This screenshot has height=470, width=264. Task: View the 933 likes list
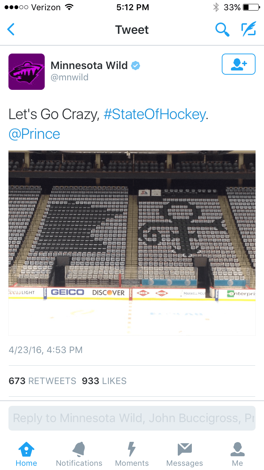(x=104, y=381)
